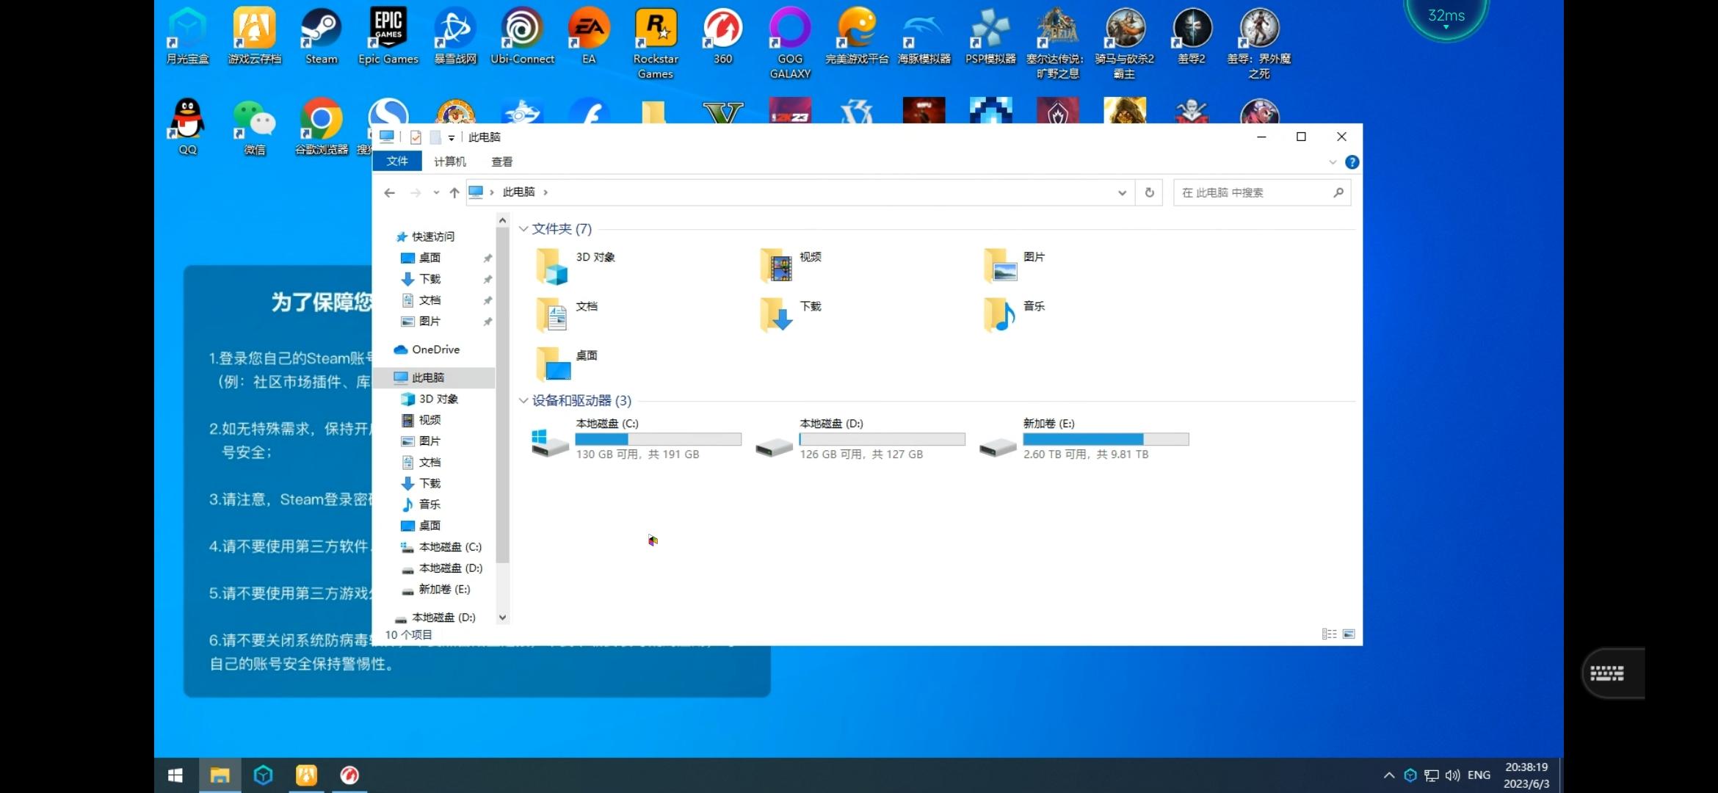Image resolution: width=1718 pixels, height=793 pixels.
Task: Click the E: drive capacity bar
Action: [1106, 439]
